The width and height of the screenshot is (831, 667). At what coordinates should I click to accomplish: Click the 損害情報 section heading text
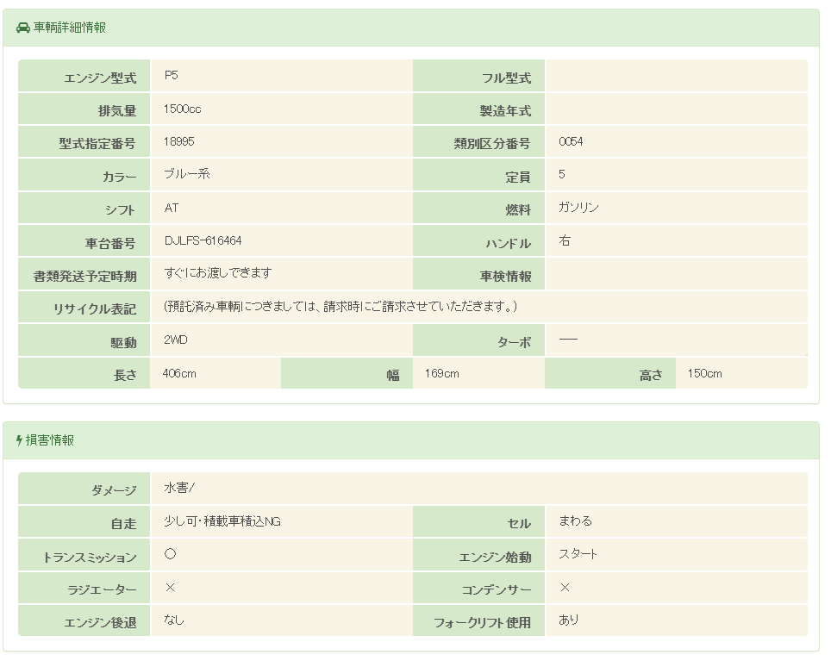pos(50,440)
